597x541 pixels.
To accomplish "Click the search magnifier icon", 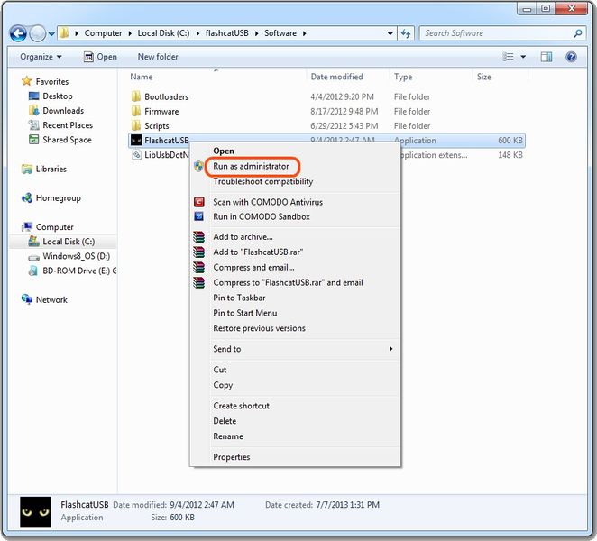I will pos(578,33).
